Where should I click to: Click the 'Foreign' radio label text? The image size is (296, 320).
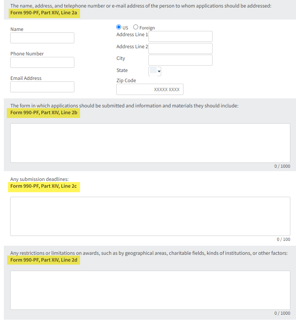(147, 28)
